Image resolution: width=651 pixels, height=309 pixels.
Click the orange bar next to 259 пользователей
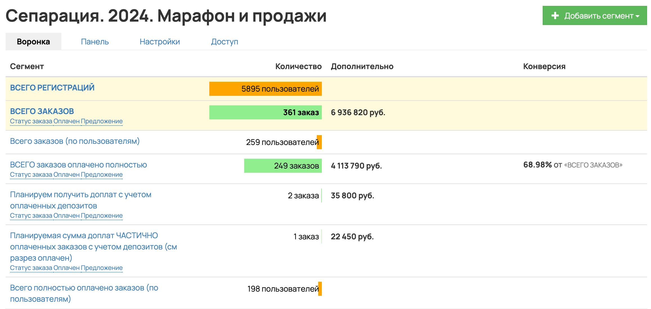319,142
